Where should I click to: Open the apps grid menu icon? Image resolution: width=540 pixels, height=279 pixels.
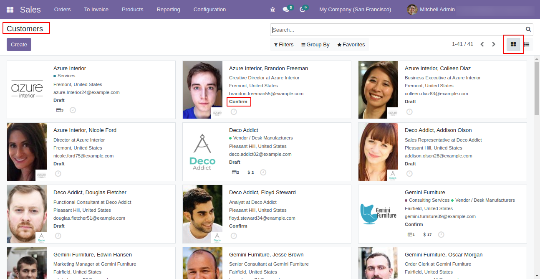click(x=10, y=10)
